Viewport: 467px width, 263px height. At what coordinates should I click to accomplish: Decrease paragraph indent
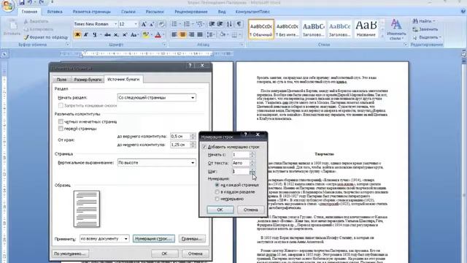[x=212, y=24]
